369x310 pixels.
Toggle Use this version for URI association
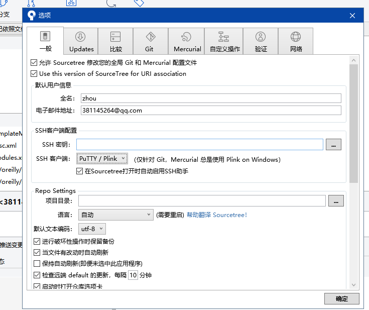click(x=34, y=74)
